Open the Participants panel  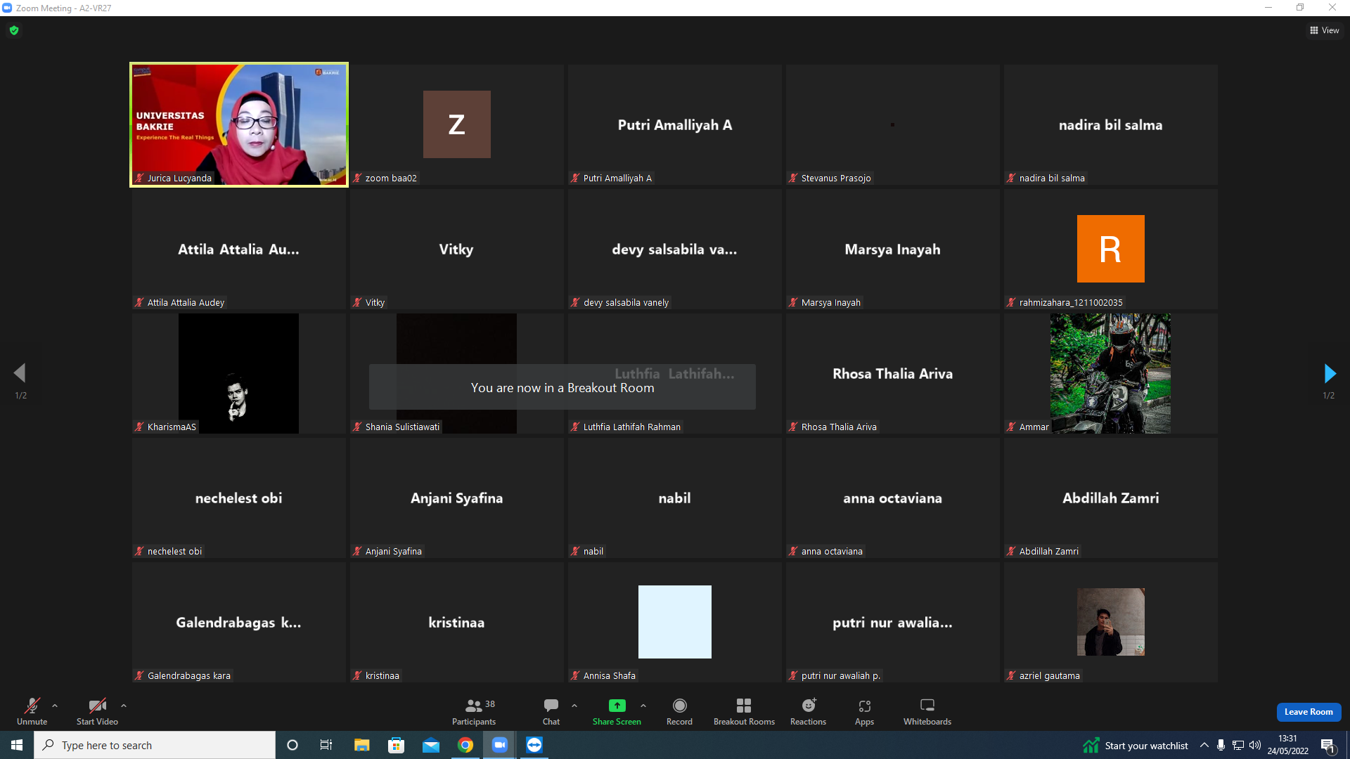[x=474, y=711]
